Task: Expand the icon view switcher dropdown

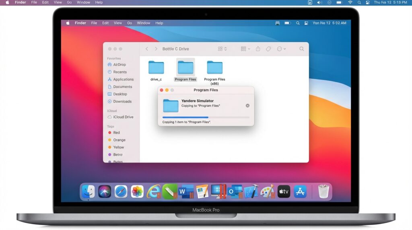Action: click(x=222, y=49)
